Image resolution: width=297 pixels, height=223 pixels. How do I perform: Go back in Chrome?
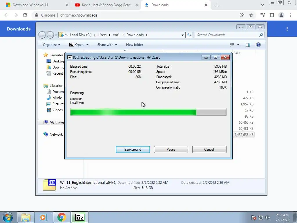pyautogui.click(x=6, y=15)
